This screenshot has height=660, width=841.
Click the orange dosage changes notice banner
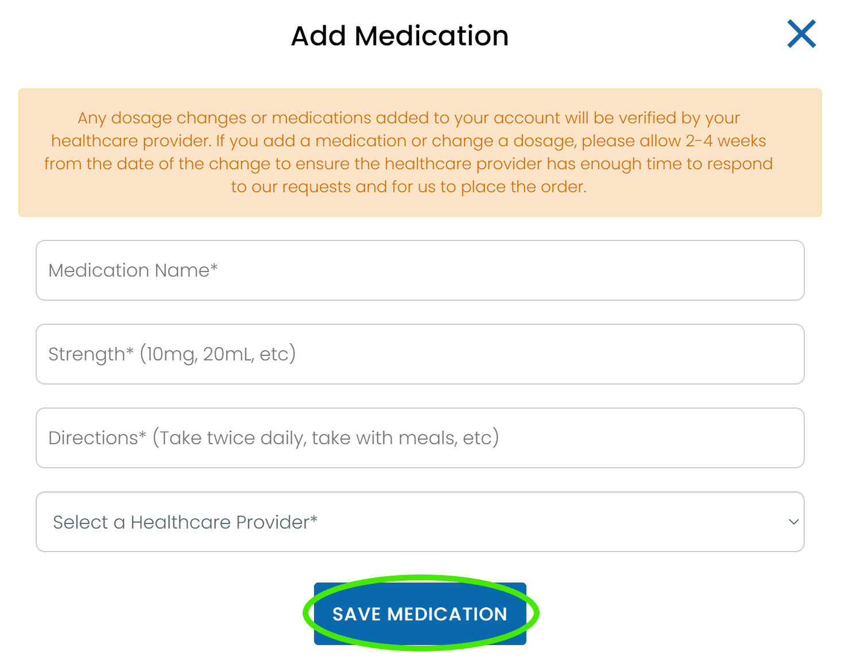click(420, 152)
